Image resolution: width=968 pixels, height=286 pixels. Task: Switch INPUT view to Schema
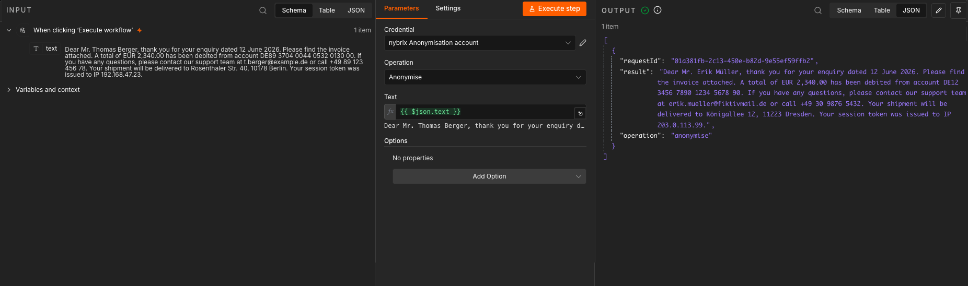point(294,10)
